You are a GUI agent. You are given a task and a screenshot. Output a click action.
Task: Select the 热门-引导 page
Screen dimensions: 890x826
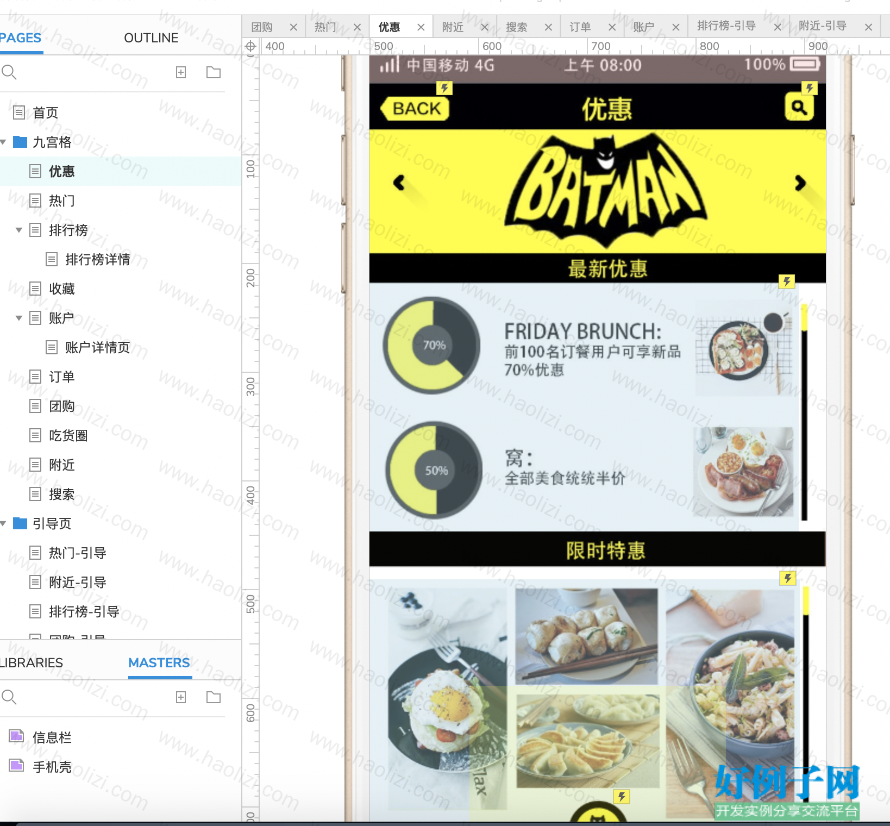tap(78, 553)
